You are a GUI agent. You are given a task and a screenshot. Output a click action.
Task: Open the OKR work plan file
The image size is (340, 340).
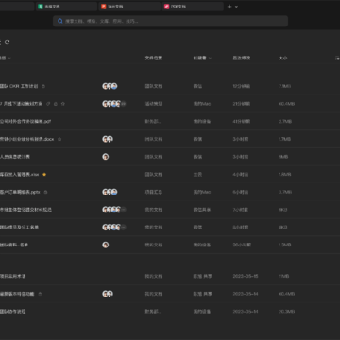coord(19,86)
